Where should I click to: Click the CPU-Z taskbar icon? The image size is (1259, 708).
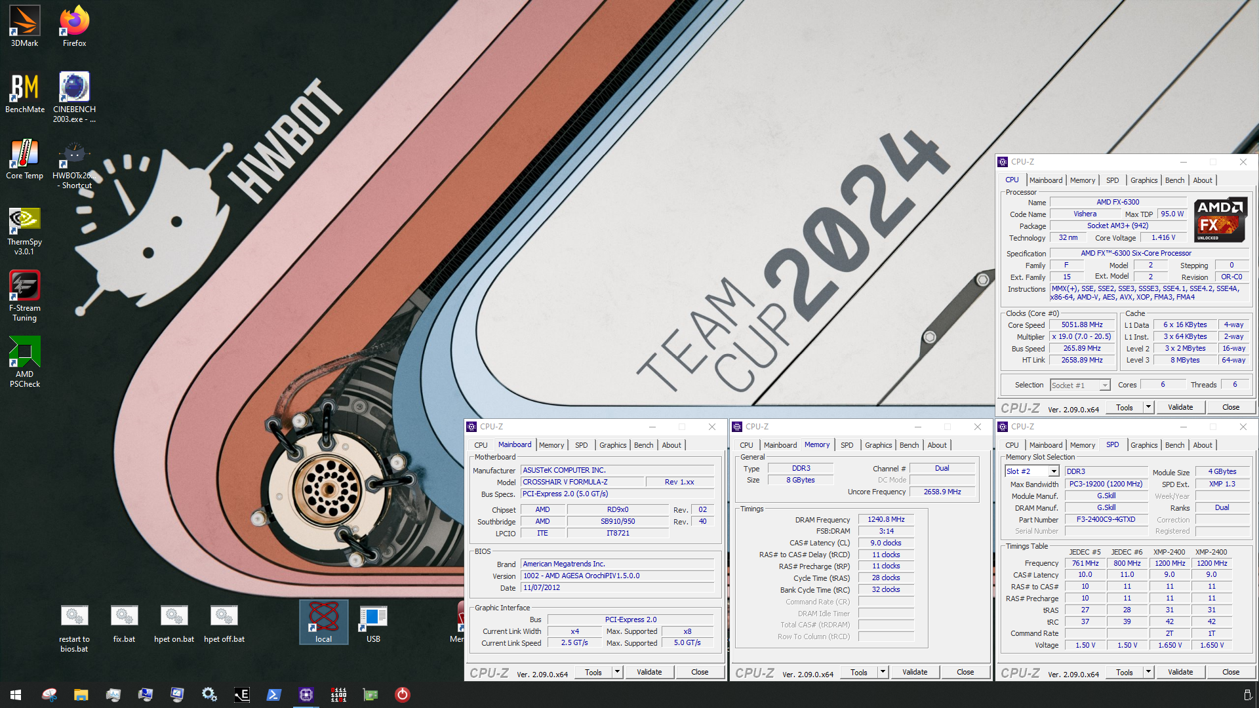(x=306, y=694)
